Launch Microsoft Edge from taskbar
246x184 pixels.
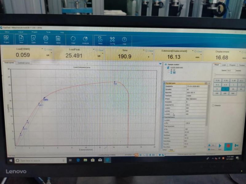(x=78, y=160)
